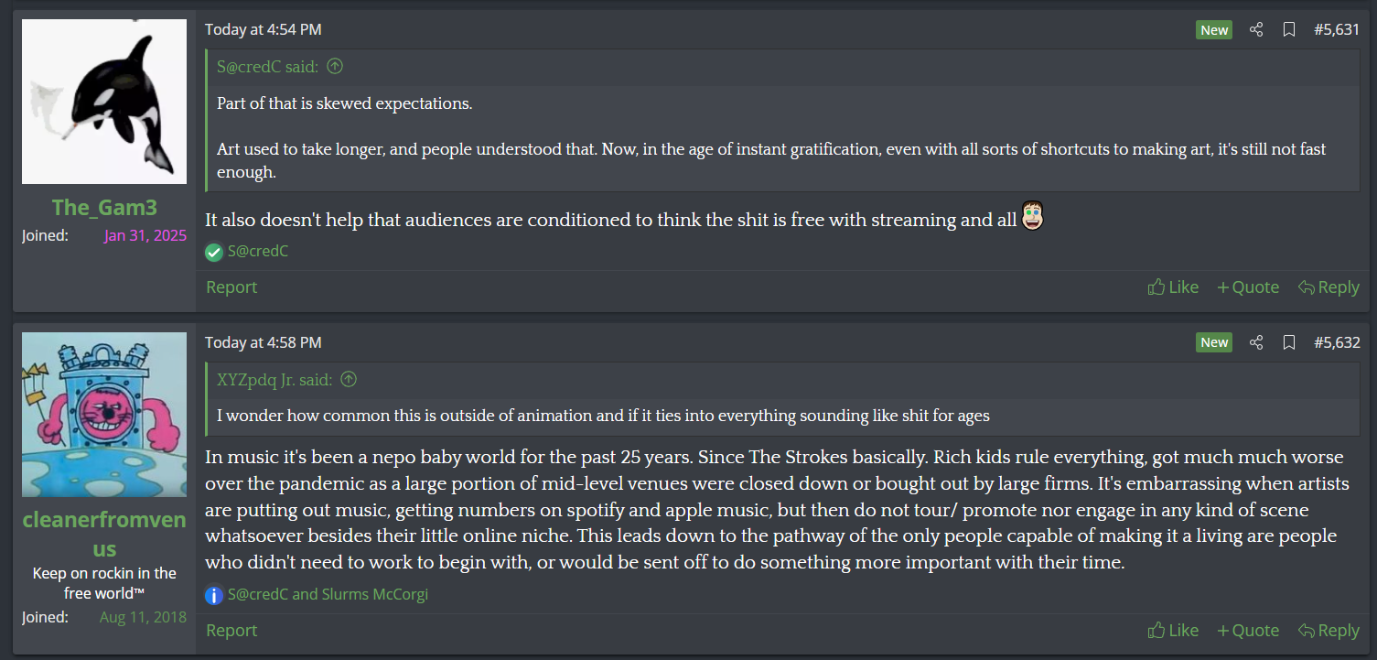The width and height of the screenshot is (1377, 660).
Task: Open cleanerfromvenus avatar image
Action: click(104, 415)
